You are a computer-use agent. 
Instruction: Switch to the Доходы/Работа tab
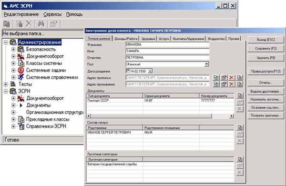tap(126, 39)
